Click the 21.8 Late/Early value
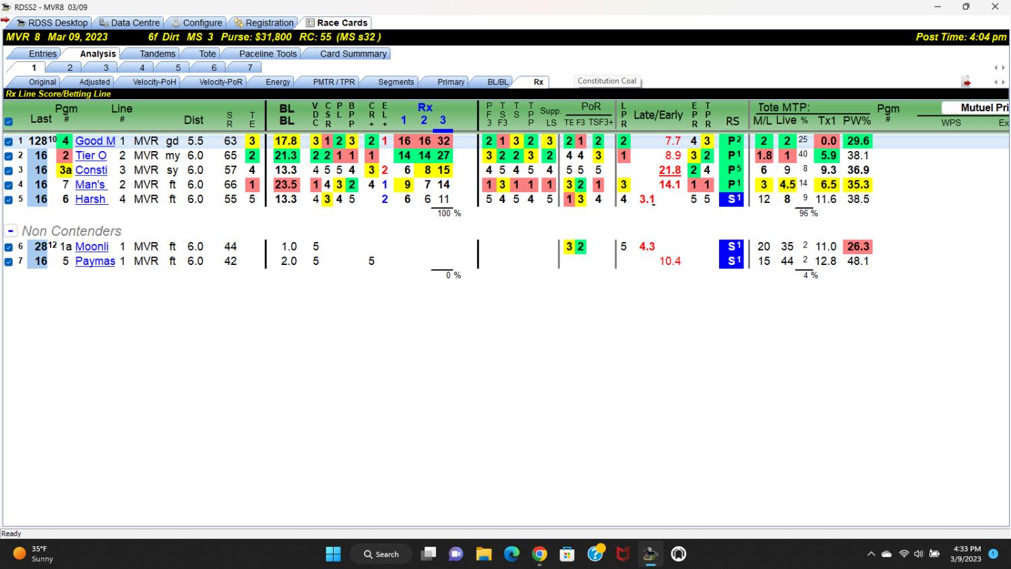 coord(670,170)
